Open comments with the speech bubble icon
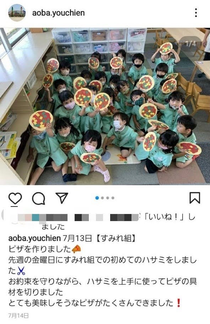 (38, 198)
